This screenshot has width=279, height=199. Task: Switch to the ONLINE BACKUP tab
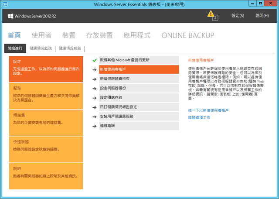point(188,35)
